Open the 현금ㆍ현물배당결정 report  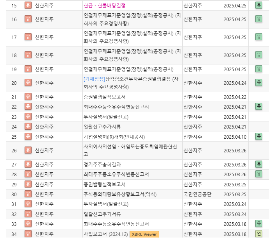coord(105,5)
